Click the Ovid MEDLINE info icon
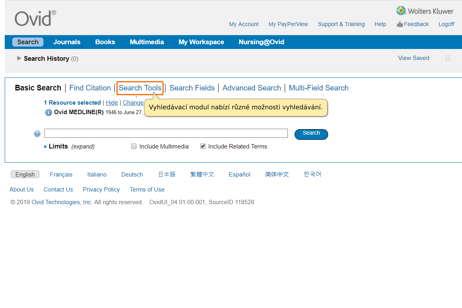This screenshot has width=462, height=308. pos(48,112)
